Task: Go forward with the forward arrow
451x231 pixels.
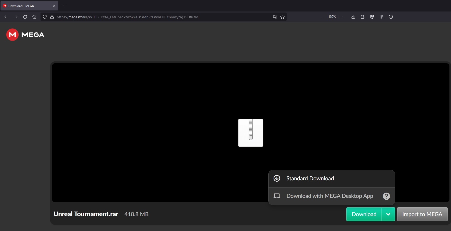Action: 16,17
